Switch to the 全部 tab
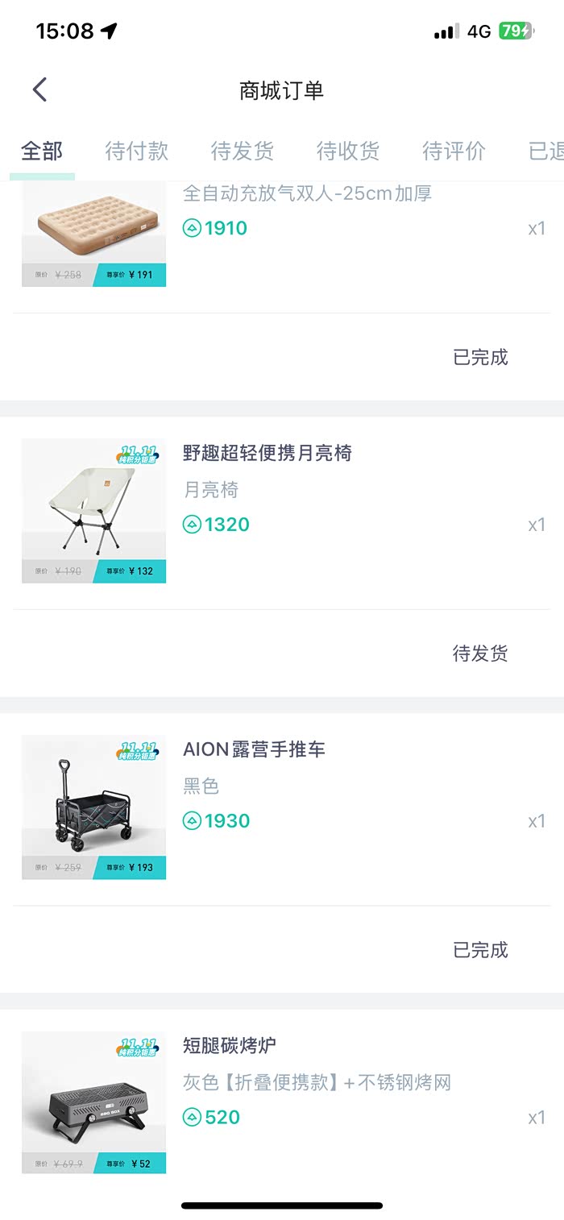The image size is (564, 1220). (x=42, y=151)
